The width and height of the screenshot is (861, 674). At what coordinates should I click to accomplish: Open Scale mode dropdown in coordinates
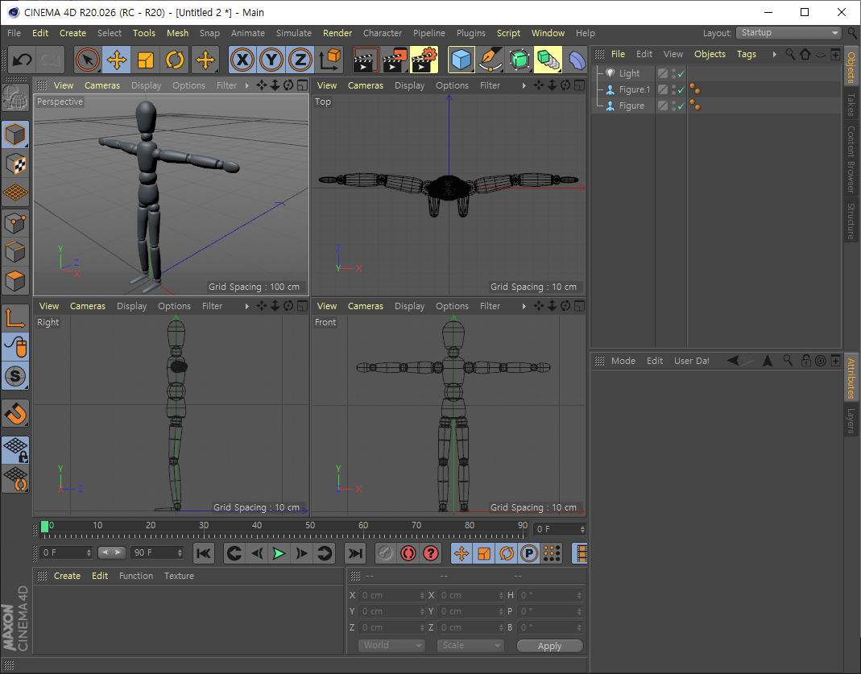tap(470, 646)
